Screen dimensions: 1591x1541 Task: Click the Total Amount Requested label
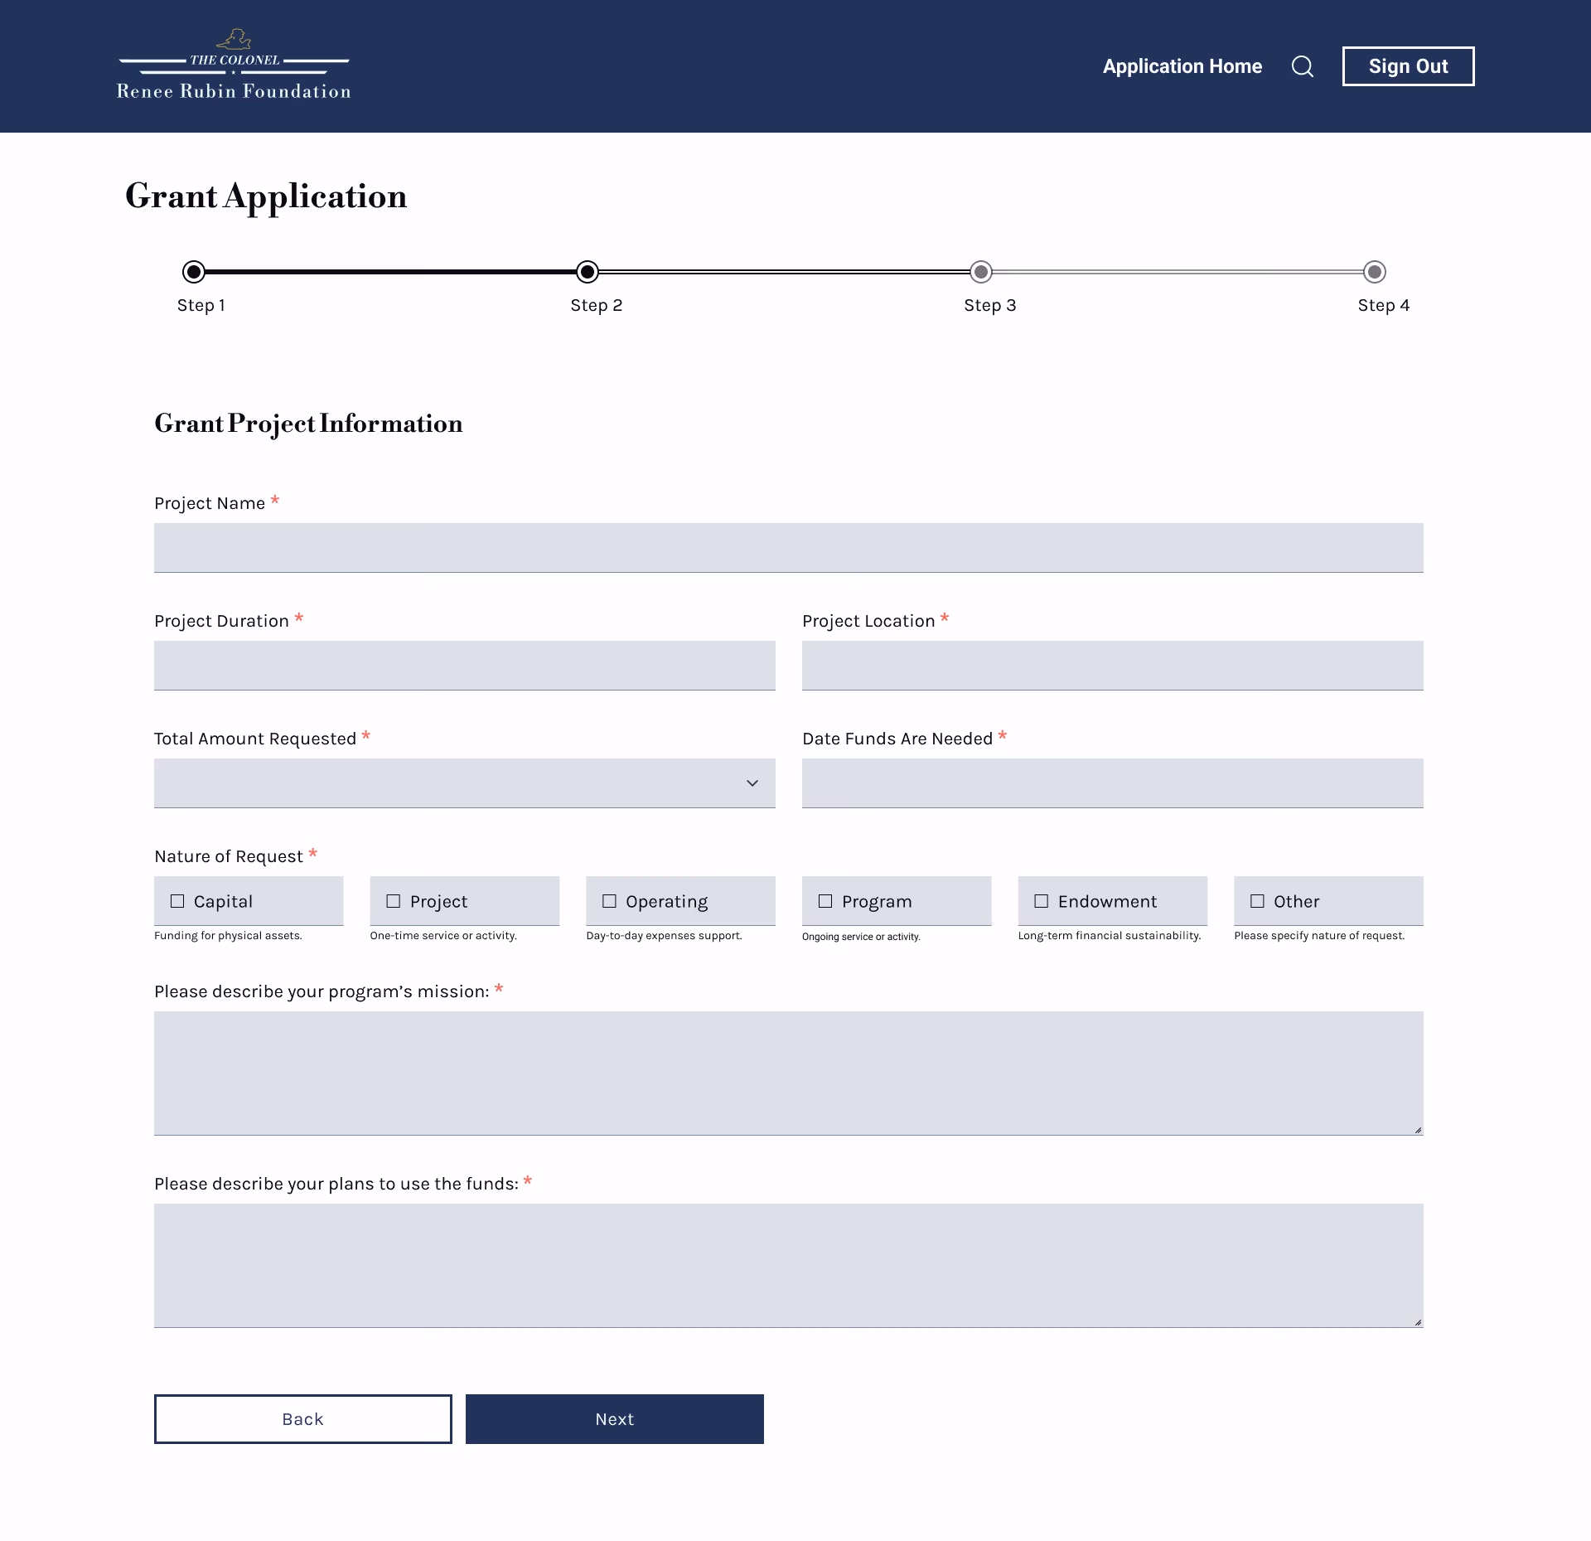[x=255, y=739]
